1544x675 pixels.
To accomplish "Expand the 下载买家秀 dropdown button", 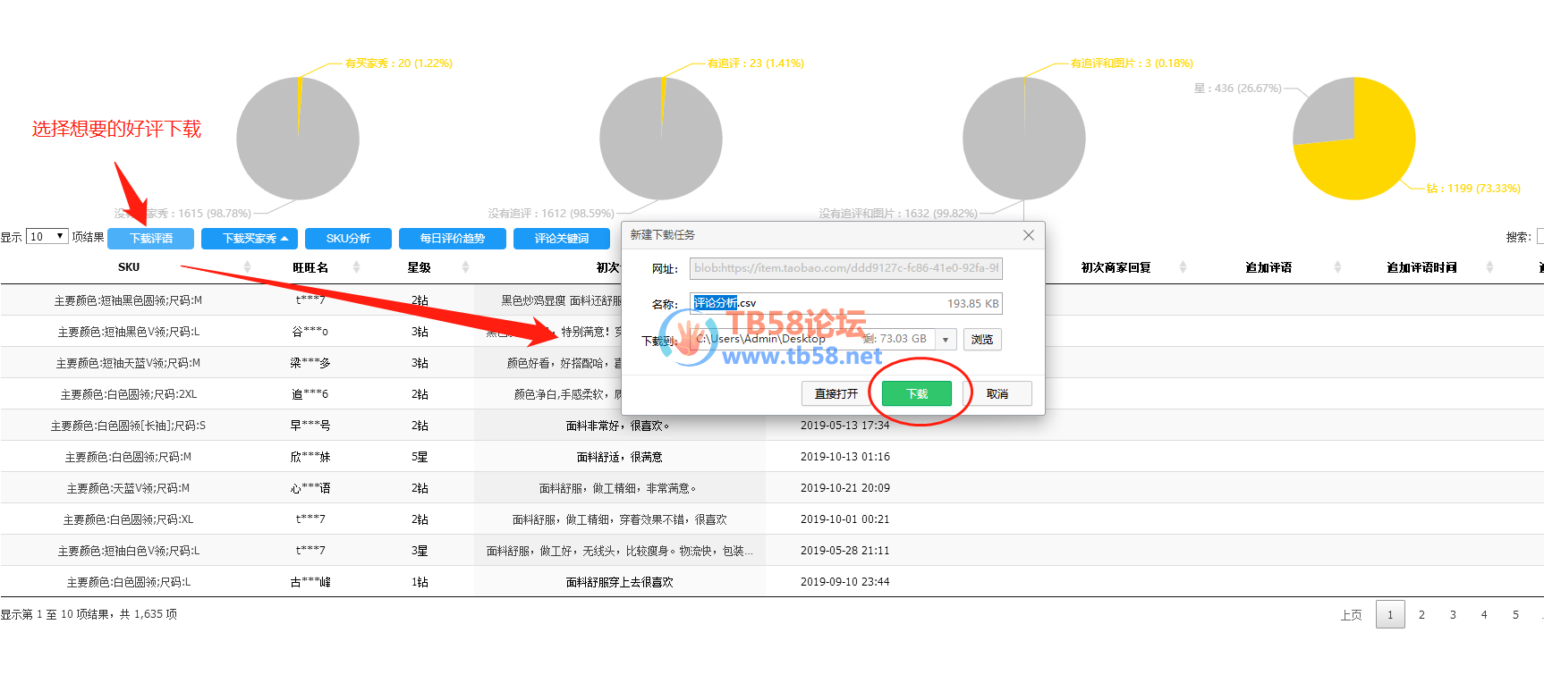I will (x=255, y=239).
